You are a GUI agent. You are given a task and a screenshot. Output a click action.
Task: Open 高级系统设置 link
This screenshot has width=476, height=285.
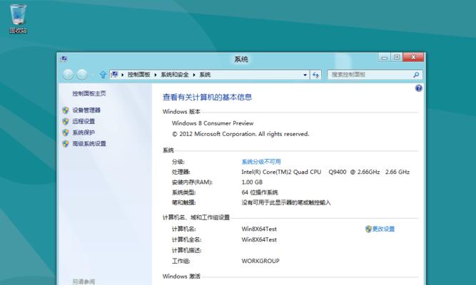coord(89,143)
